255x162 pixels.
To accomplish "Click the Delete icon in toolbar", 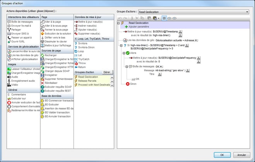I will tap(137, 18).
